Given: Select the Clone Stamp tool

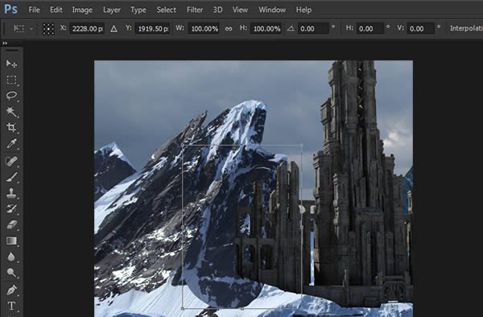Looking at the screenshot, I should coord(11,193).
